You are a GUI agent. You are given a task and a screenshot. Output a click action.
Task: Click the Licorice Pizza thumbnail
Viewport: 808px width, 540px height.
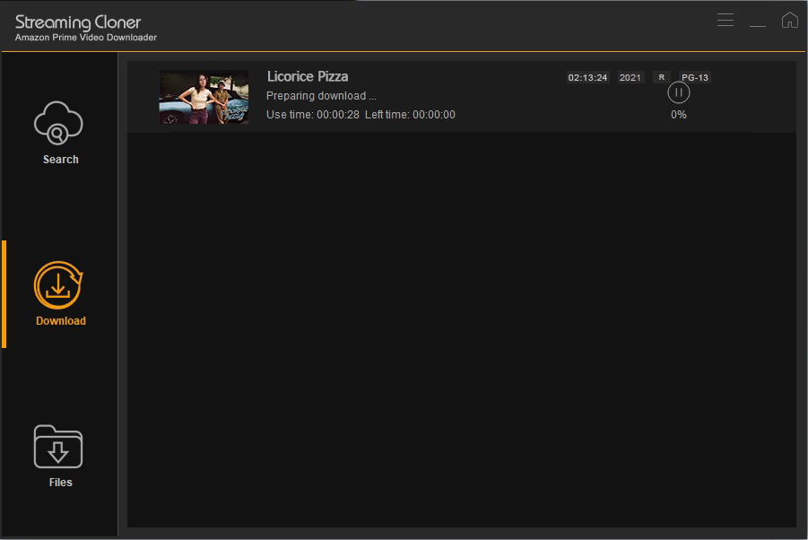(x=204, y=97)
